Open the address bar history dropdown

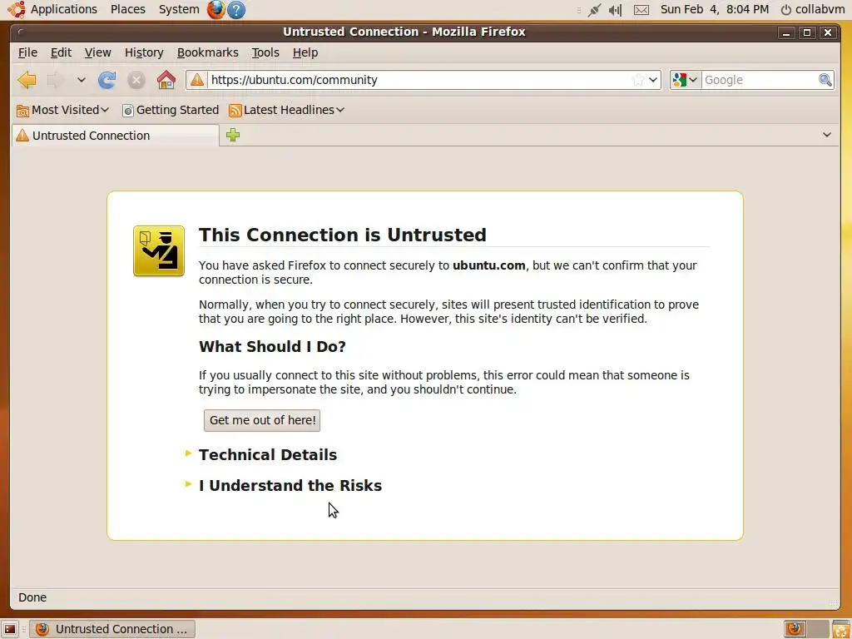(653, 80)
